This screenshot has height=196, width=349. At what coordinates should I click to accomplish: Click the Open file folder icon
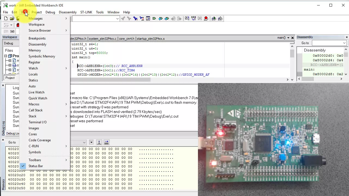(12, 19)
